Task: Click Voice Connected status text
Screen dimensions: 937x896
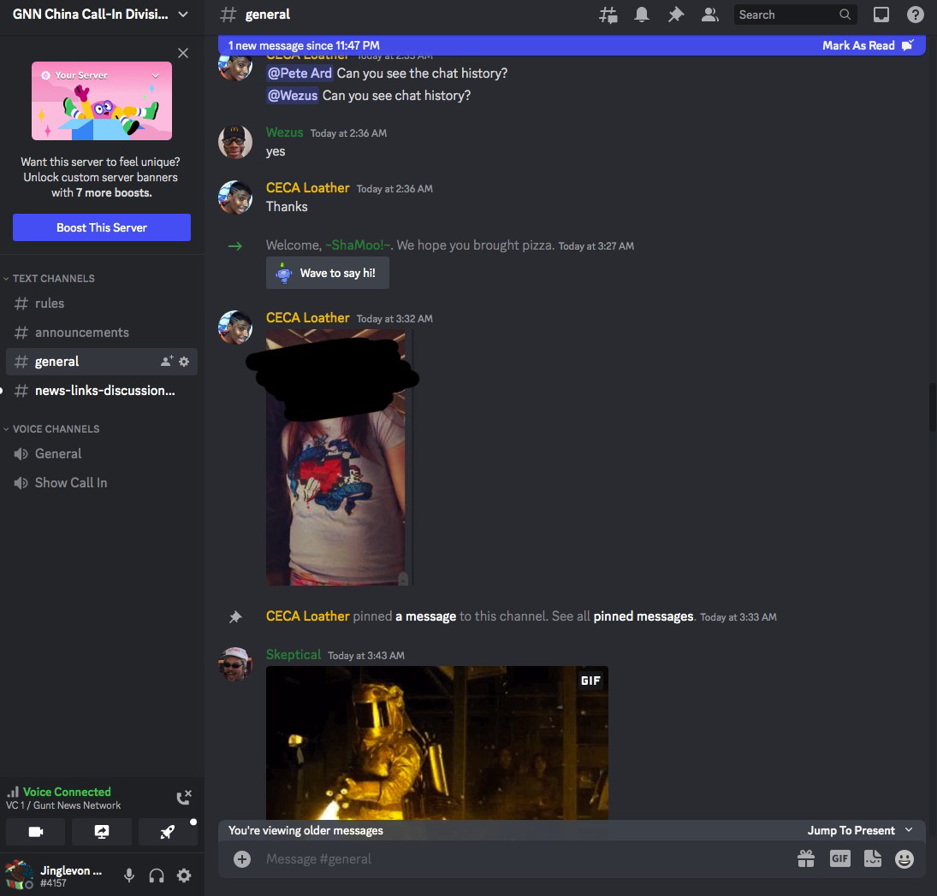Action: click(67, 792)
